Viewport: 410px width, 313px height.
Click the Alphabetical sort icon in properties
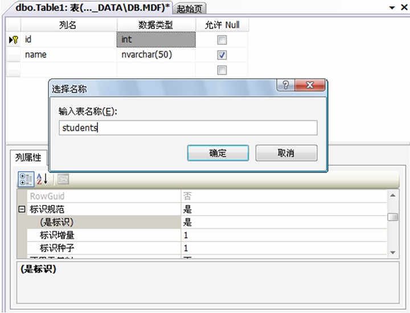tap(43, 179)
